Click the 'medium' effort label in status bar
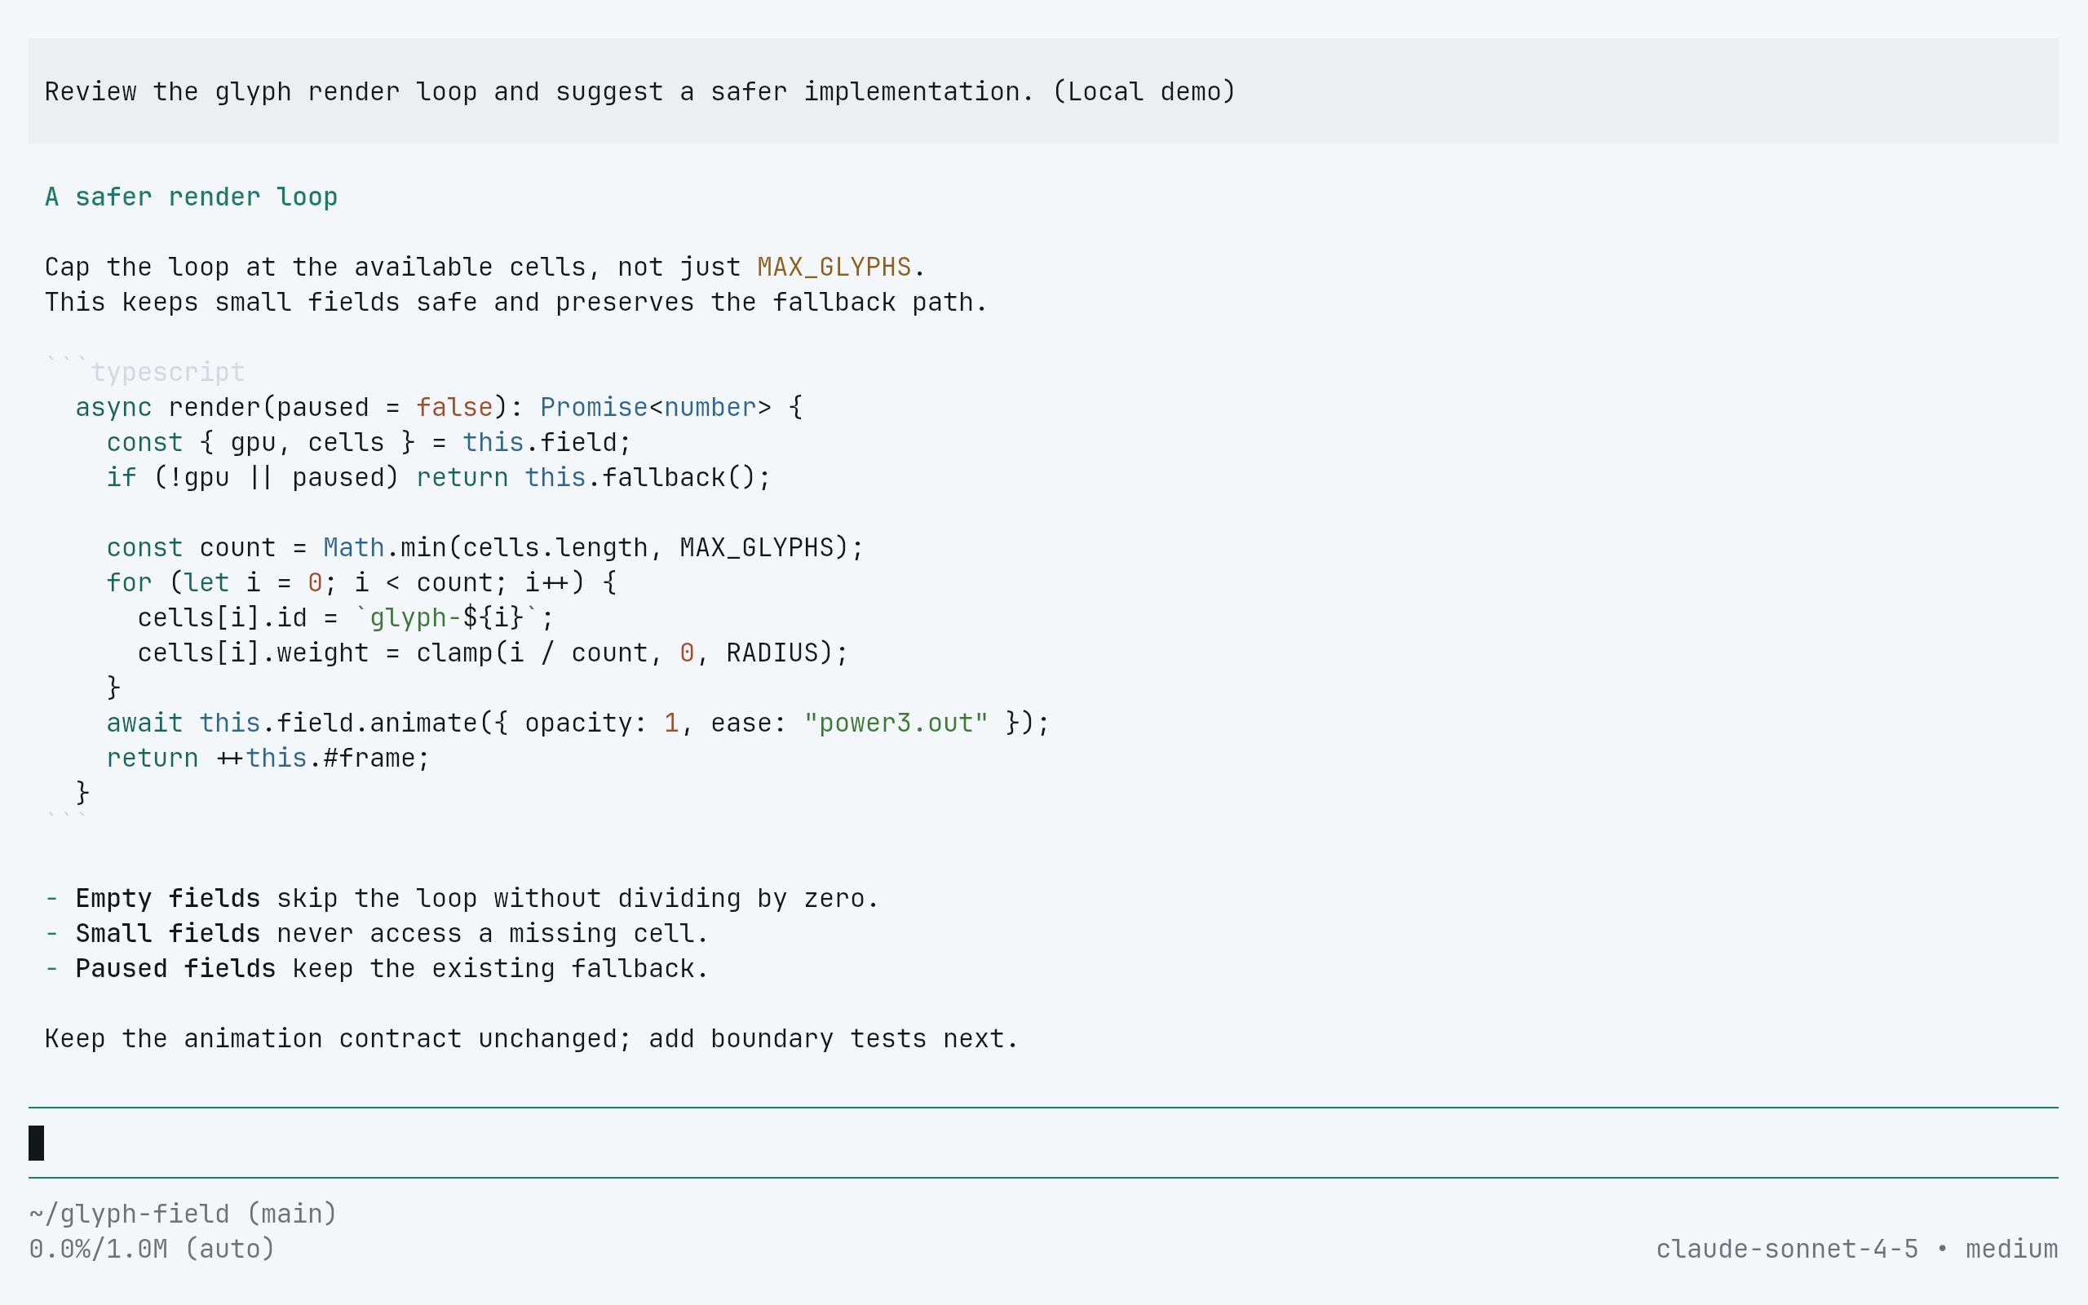The height and width of the screenshot is (1305, 2088). 2011,1249
